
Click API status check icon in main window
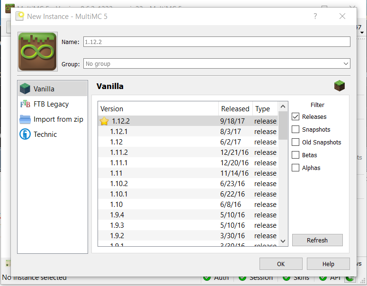[x=323, y=278]
